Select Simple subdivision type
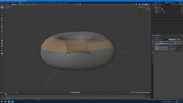The image size is (183, 103). click(x=175, y=44)
